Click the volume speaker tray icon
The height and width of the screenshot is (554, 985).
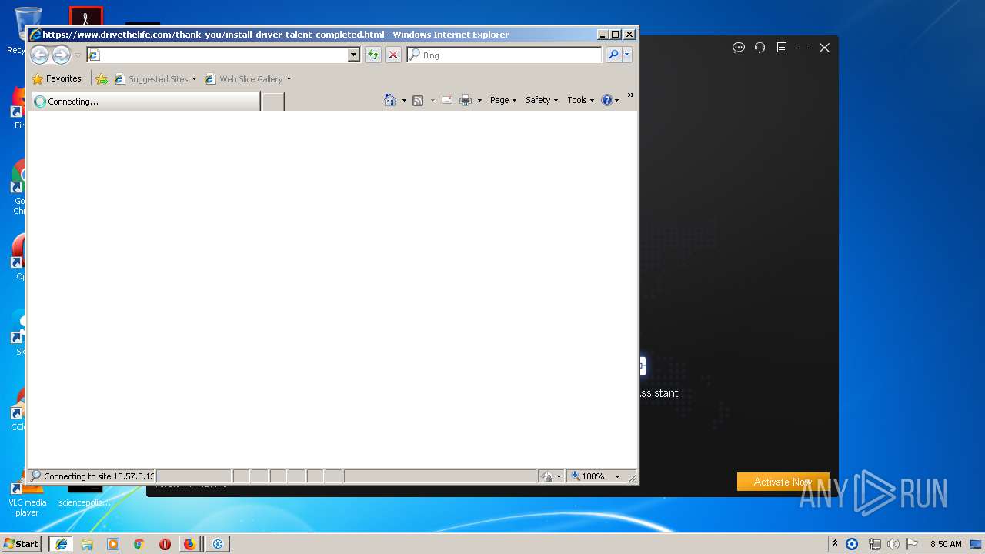click(x=893, y=544)
